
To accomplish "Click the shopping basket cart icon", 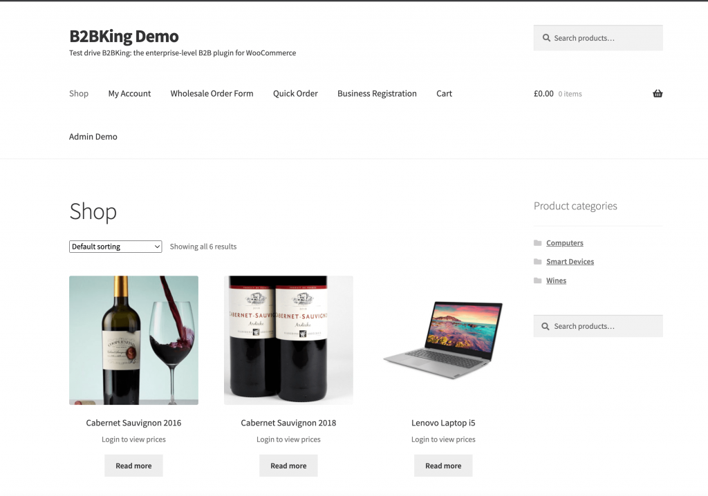I will pos(658,93).
